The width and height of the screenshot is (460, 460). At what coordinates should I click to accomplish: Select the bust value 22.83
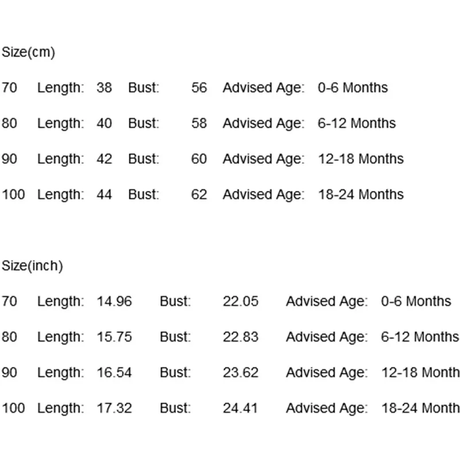click(x=241, y=337)
